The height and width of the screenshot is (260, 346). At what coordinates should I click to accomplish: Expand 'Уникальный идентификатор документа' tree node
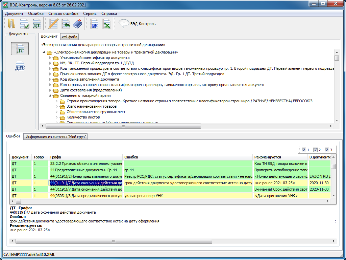[x=50, y=58]
